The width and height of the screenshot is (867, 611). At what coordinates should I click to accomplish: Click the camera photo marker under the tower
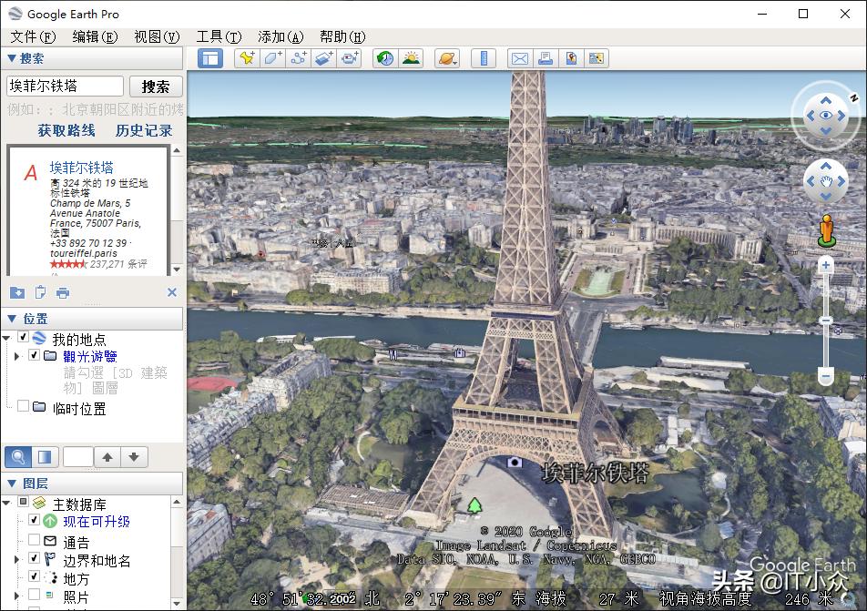515,462
